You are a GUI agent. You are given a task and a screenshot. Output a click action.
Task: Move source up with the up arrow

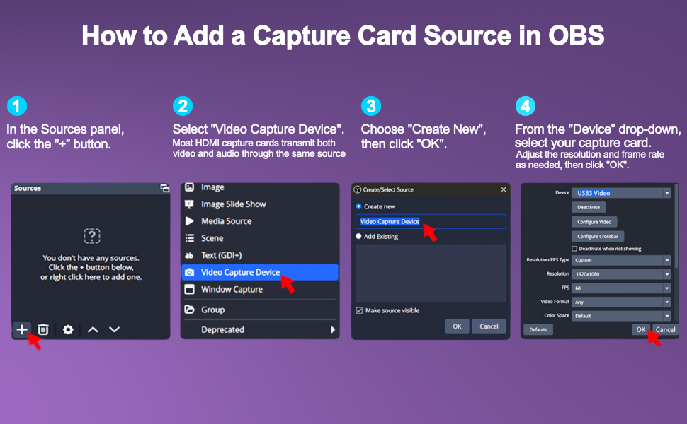coord(93,329)
